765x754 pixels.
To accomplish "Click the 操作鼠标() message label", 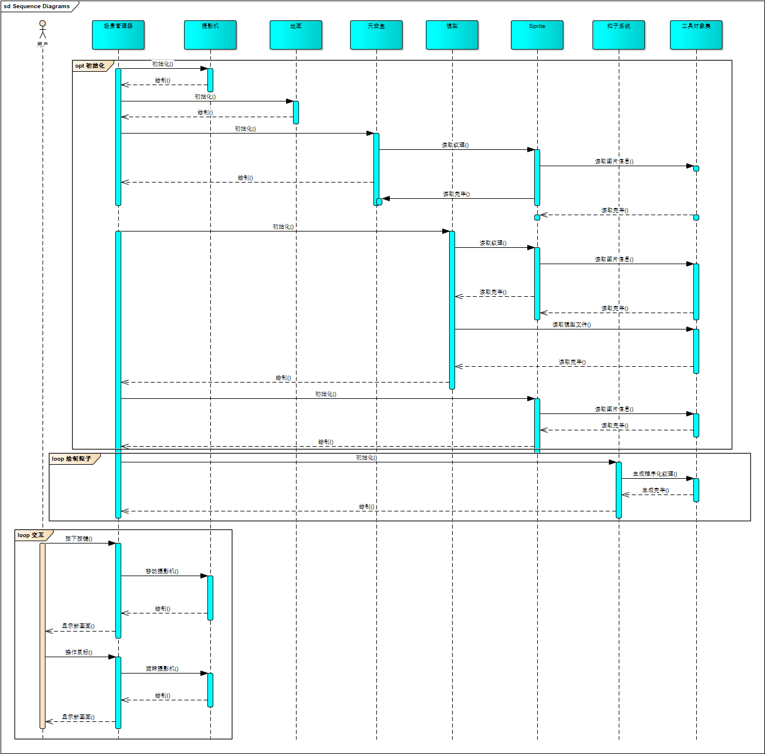I will [x=79, y=653].
